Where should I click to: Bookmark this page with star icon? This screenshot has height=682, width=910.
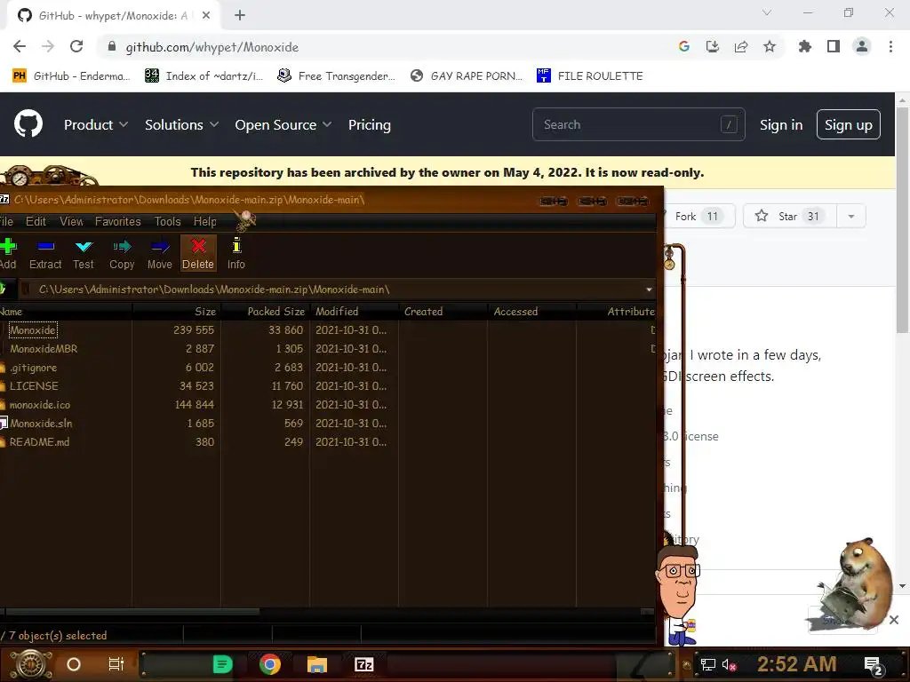pyautogui.click(x=770, y=46)
